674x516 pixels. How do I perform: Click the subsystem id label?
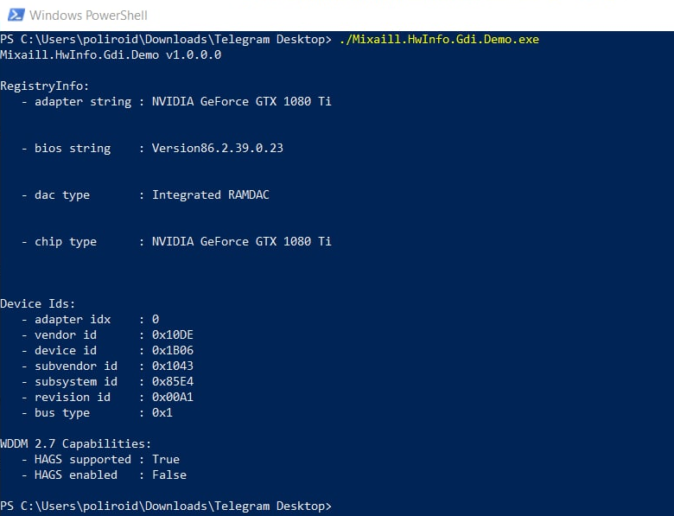[76, 381]
